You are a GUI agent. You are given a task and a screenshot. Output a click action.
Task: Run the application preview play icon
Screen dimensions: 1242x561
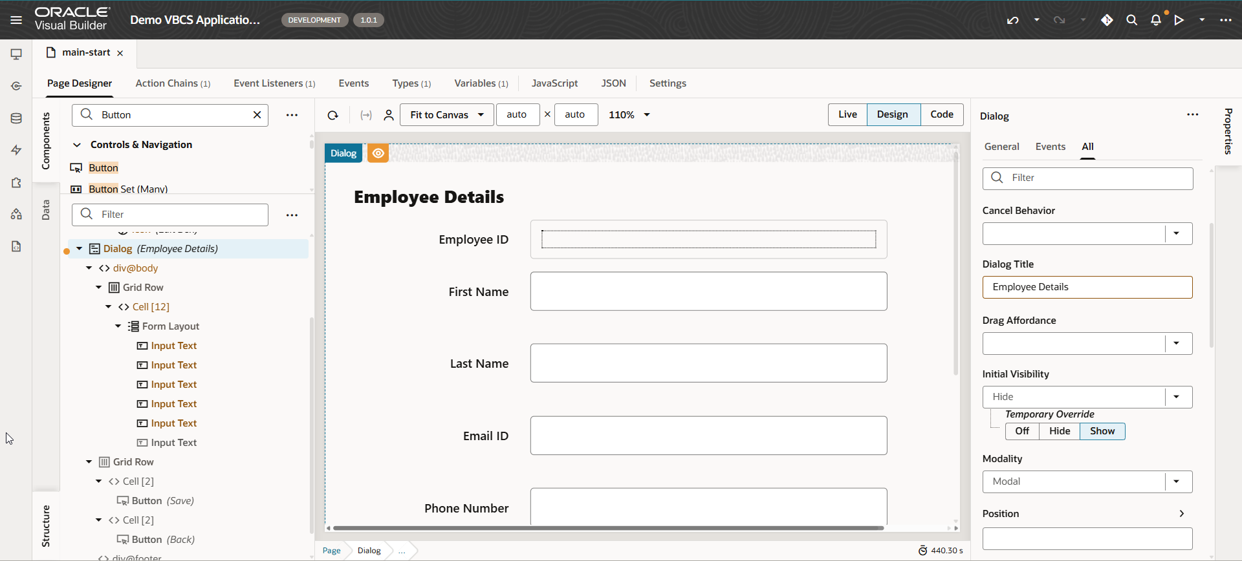point(1179,20)
